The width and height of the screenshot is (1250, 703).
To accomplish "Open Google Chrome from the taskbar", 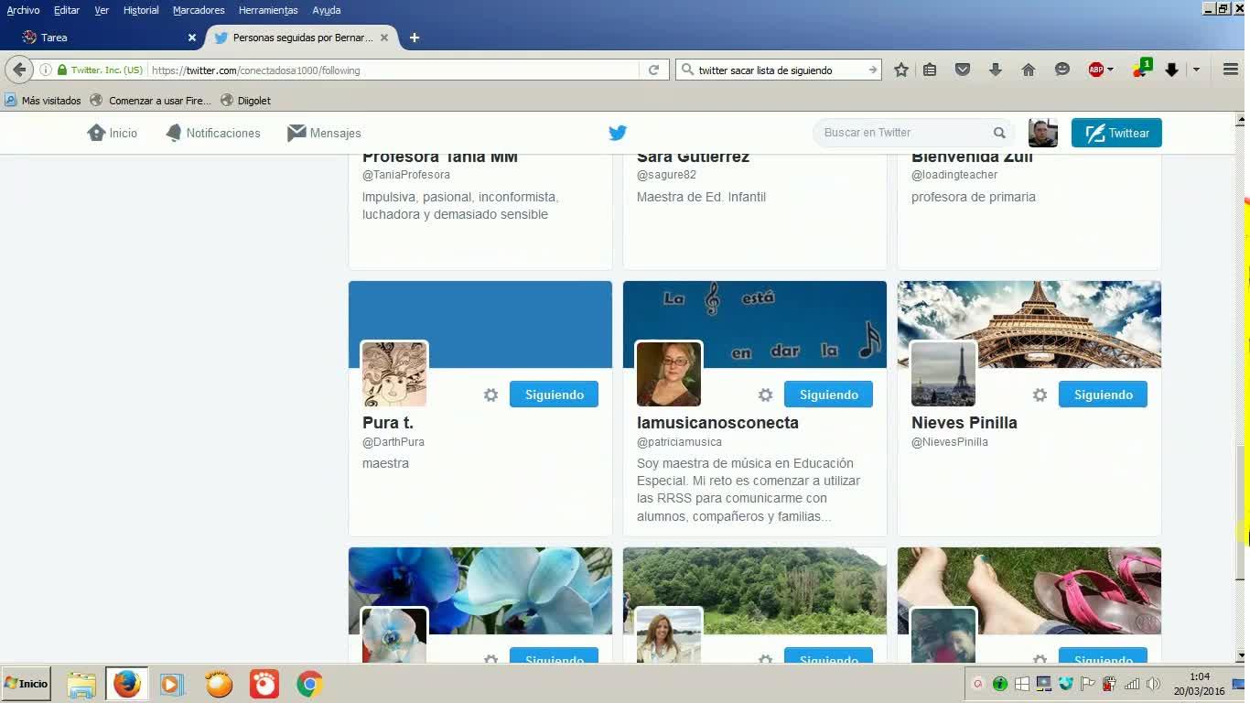I will coord(309,684).
